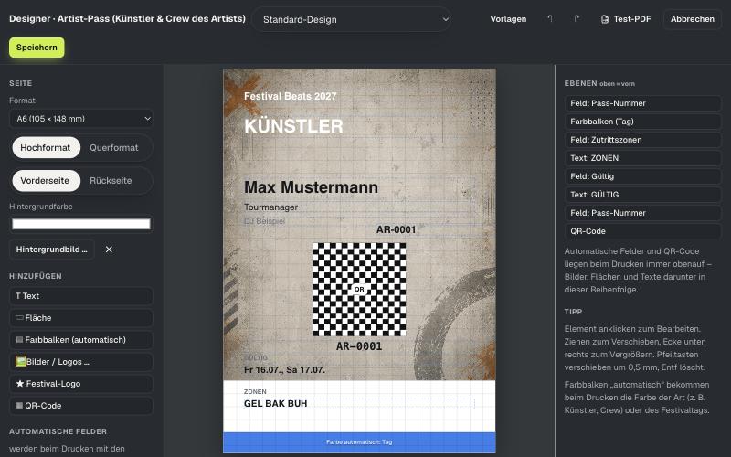Select GÜLTIG label on canvas
This screenshot has width=731, height=457.
256,357
